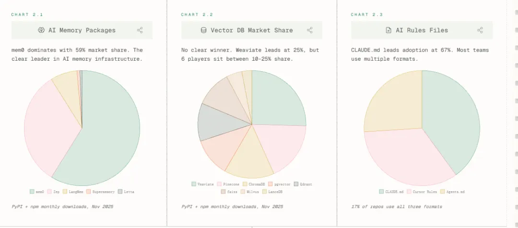Share the Vector DB Market Share chart
The width and height of the screenshot is (518, 228).
[310, 30]
